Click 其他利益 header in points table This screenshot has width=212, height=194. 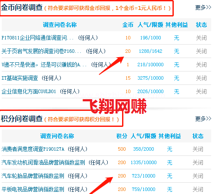pos(170,136)
